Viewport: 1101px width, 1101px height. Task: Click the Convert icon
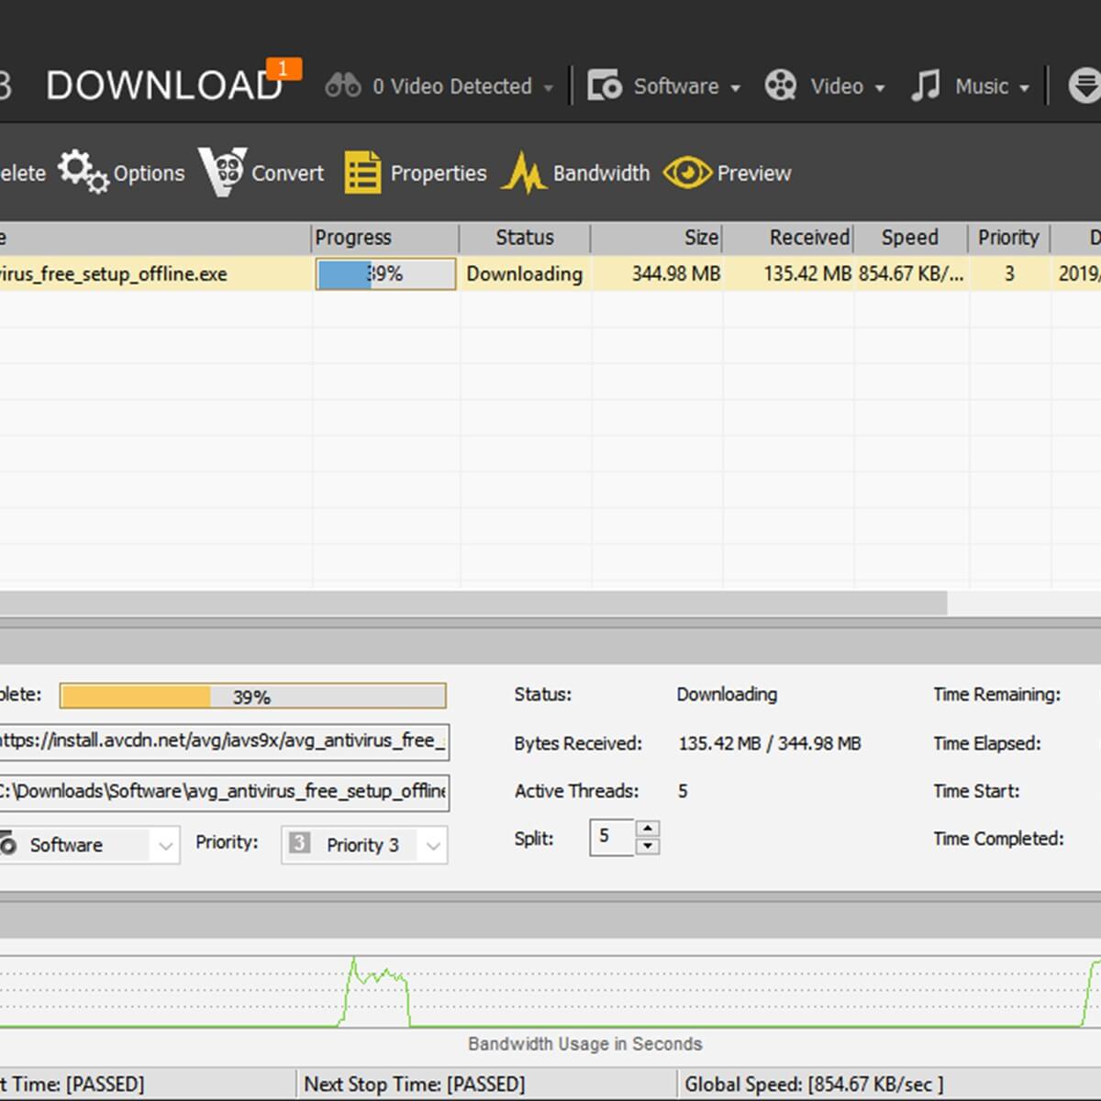point(223,172)
